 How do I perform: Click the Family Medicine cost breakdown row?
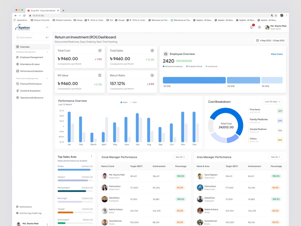(266, 121)
